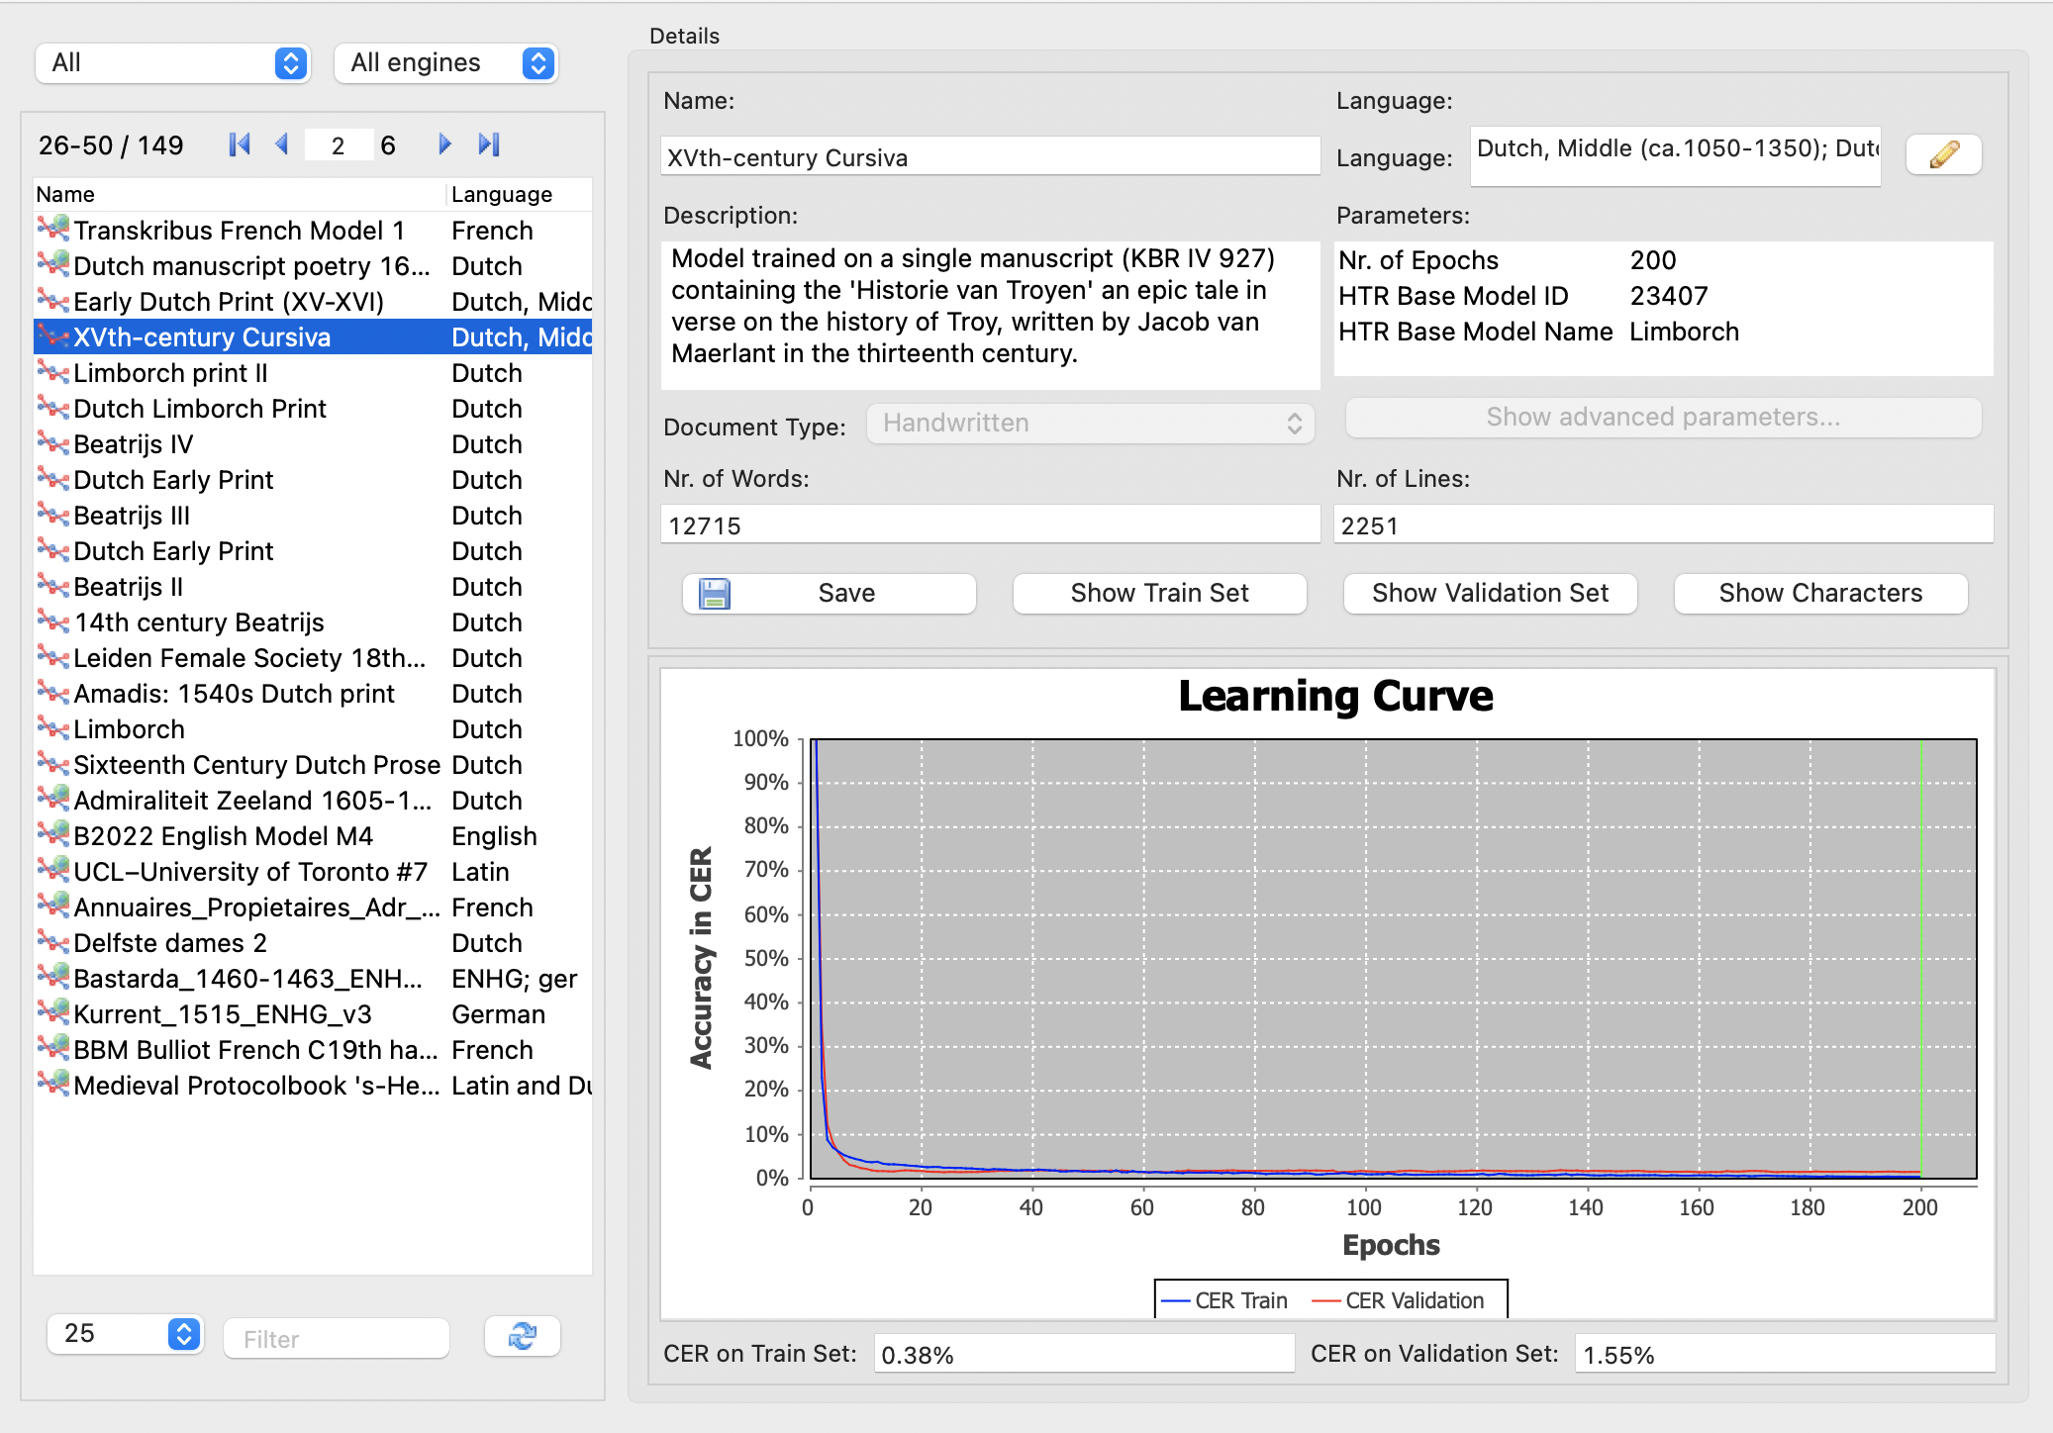This screenshot has height=1433, width=2053.
Task: Open the 'All engines' dropdown
Action: click(x=445, y=63)
